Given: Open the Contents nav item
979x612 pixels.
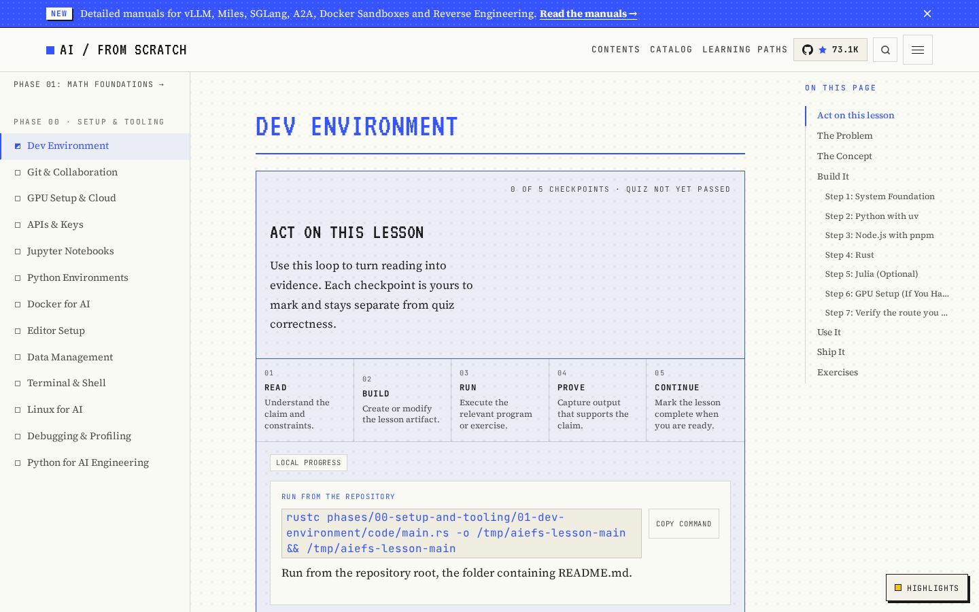Looking at the screenshot, I should [x=615, y=50].
